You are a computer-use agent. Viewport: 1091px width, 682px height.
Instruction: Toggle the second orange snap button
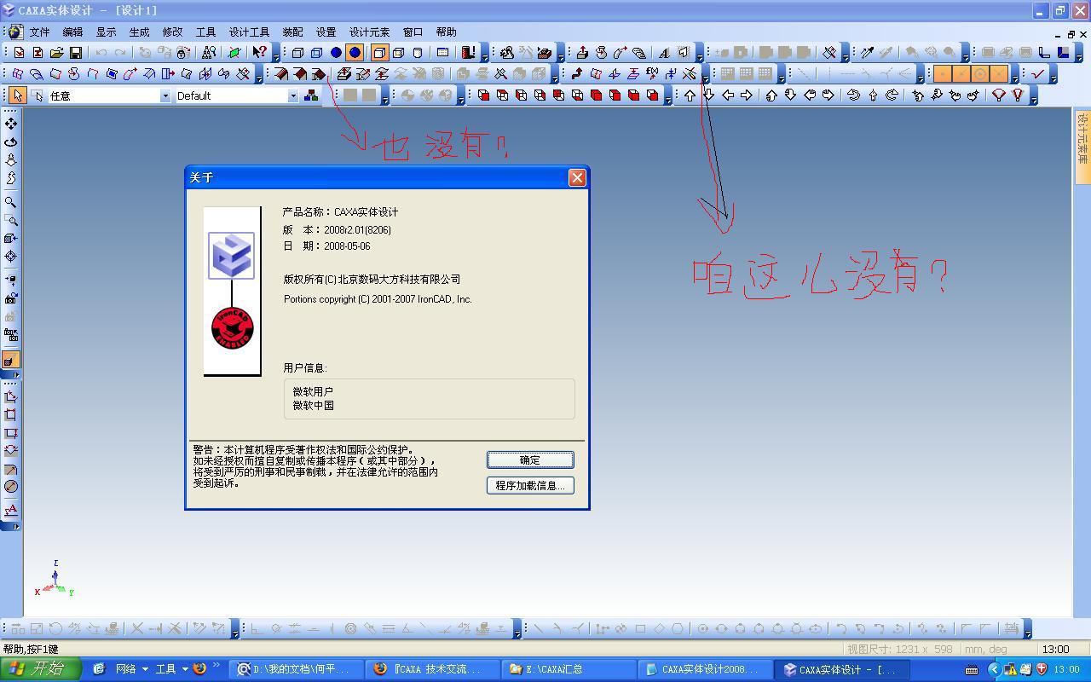(961, 74)
